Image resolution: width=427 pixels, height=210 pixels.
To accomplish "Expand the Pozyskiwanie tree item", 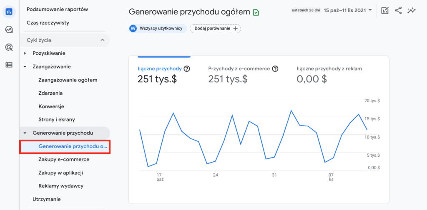I will tap(25, 53).
